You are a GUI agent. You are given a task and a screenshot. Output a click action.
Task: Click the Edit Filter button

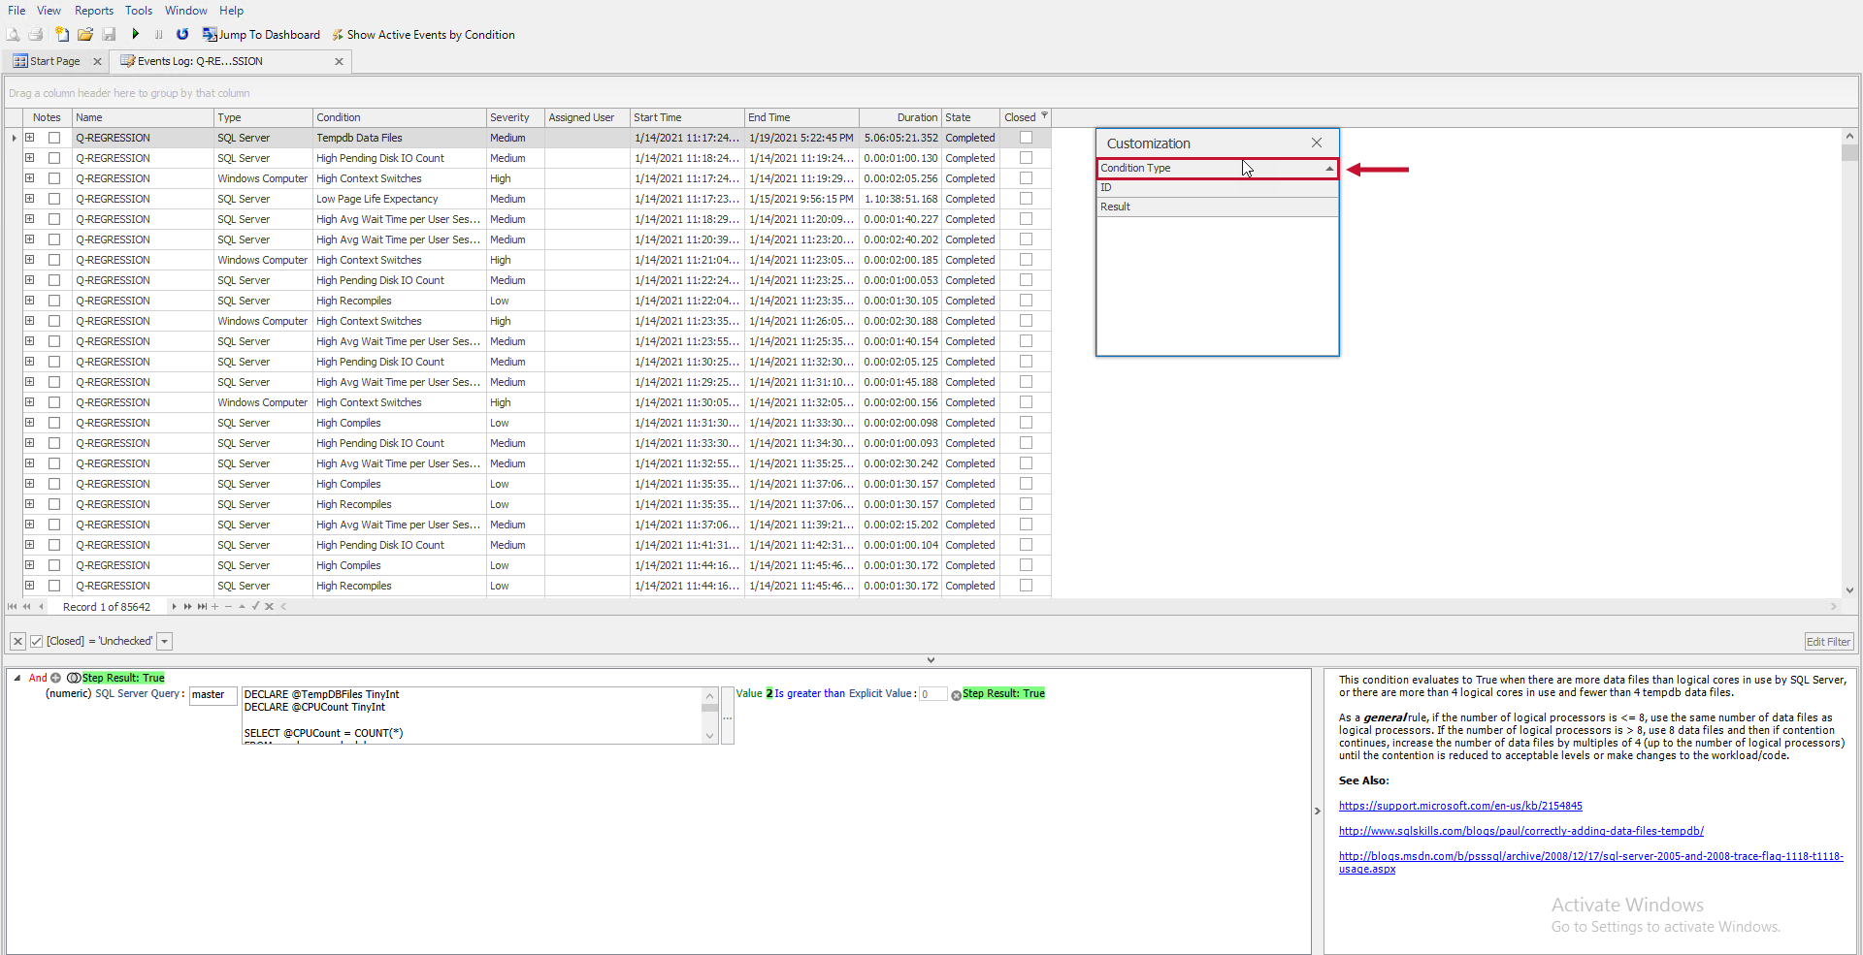[1828, 641]
